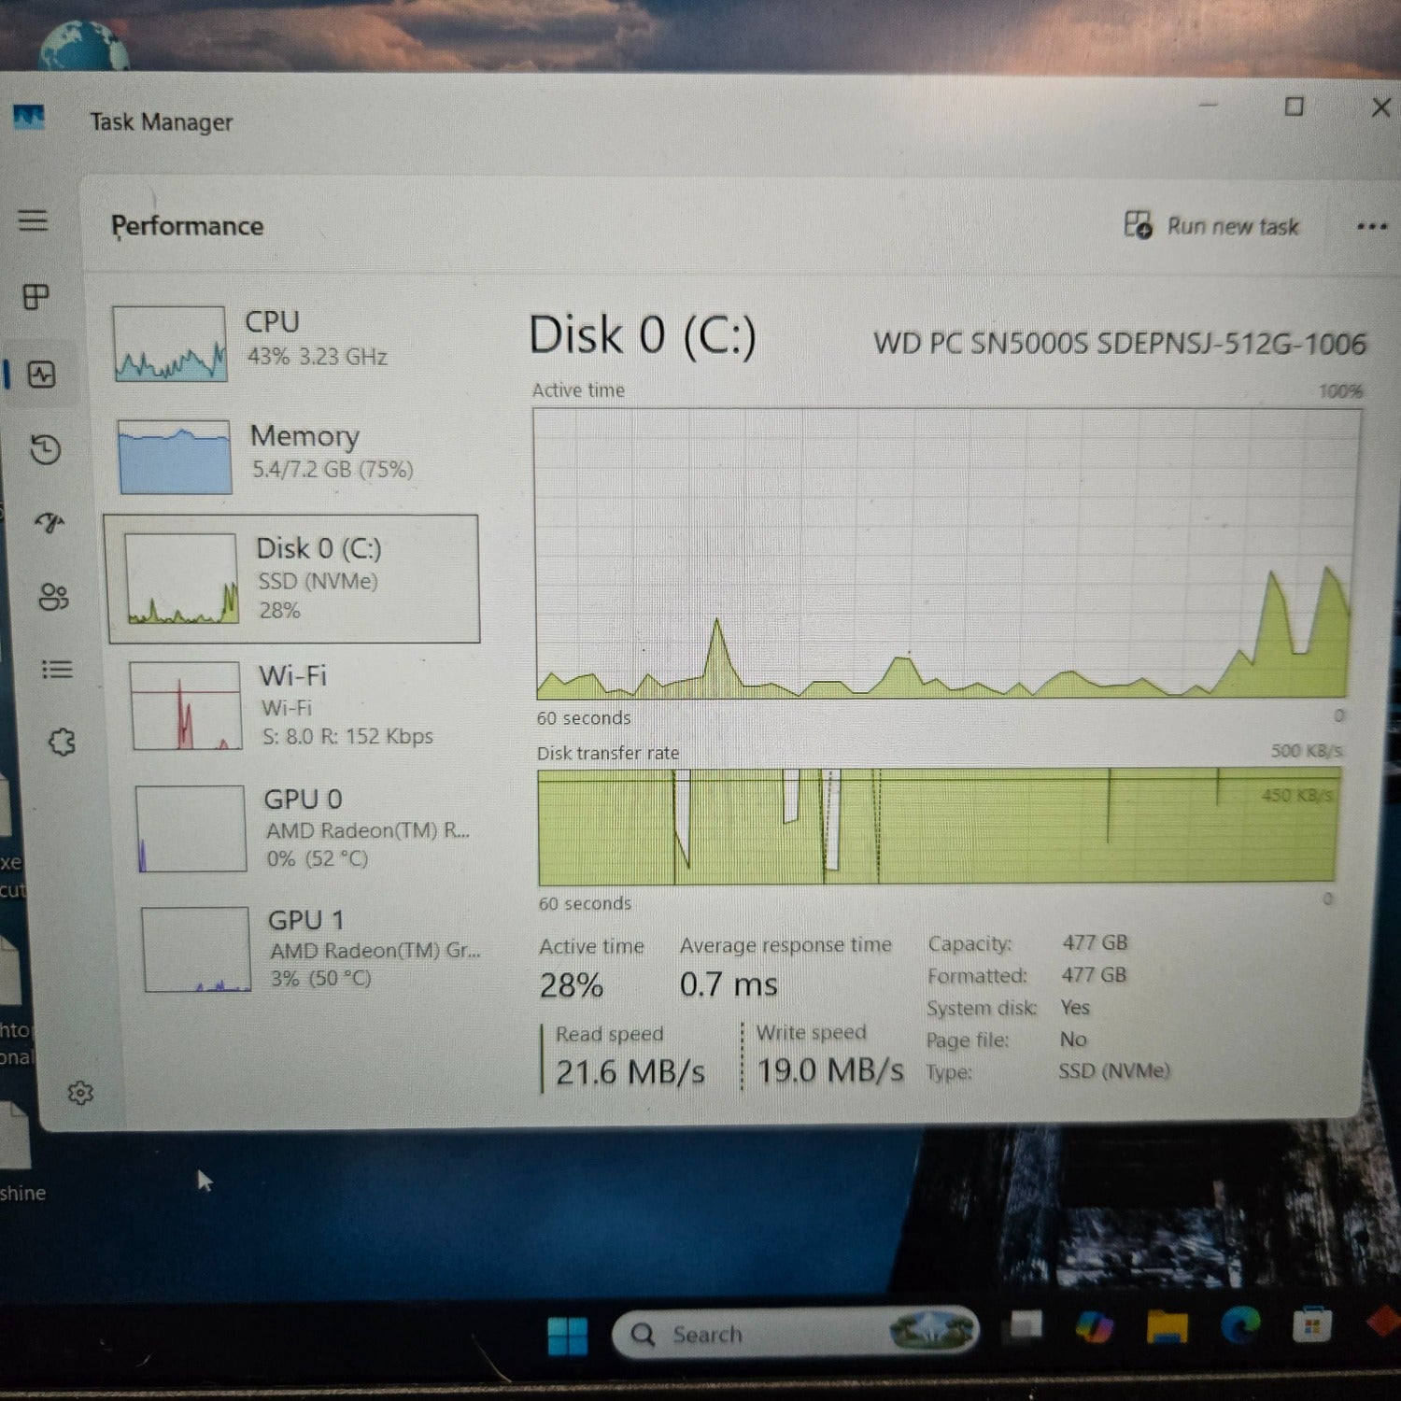Click the Disk transfer rate graph
This screenshot has width=1401, height=1401.
tap(938, 826)
